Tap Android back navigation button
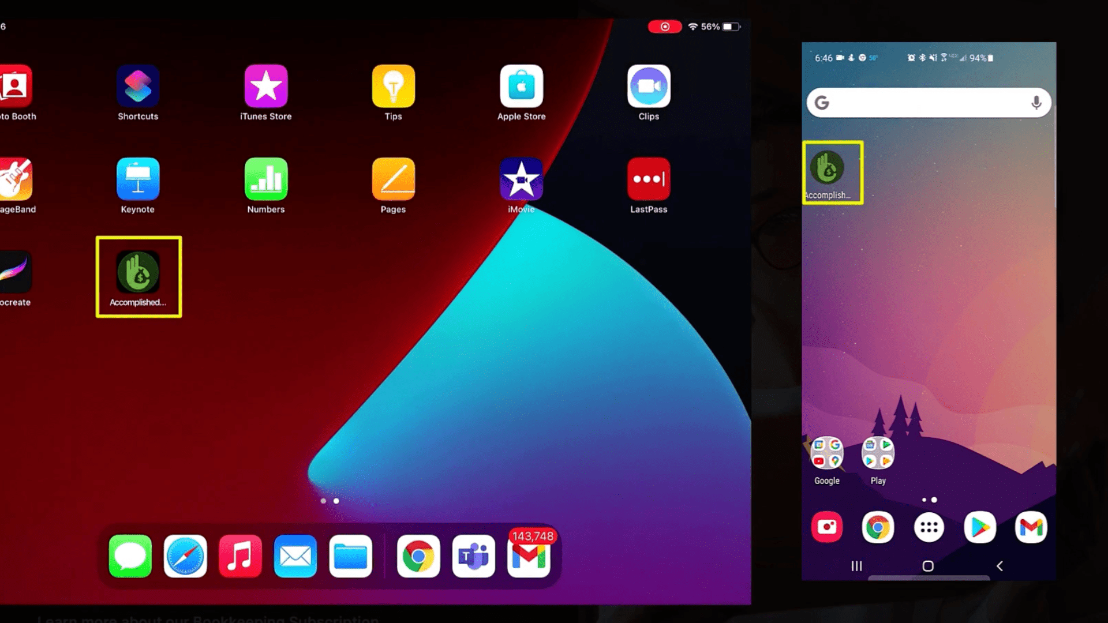Image resolution: width=1108 pixels, height=623 pixels. (1000, 565)
